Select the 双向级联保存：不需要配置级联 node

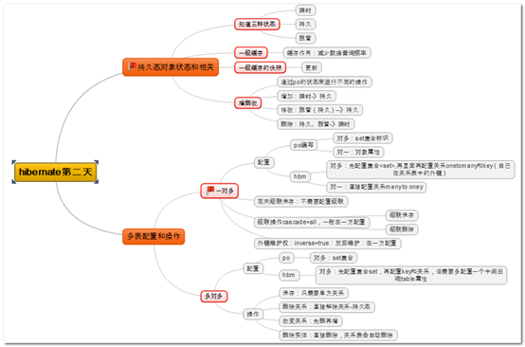click(300, 201)
